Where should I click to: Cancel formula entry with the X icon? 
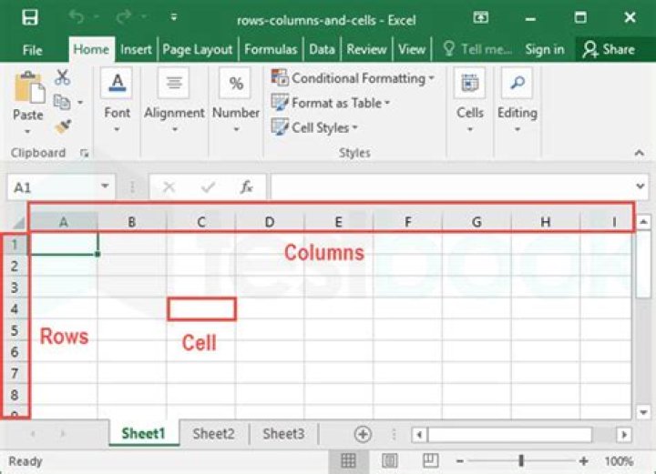pos(169,187)
